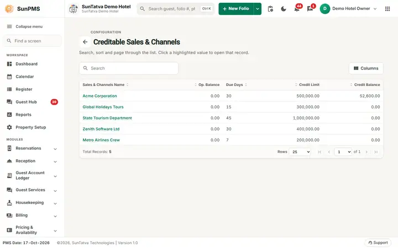Toggle dark mode moon icon

tap(284, 9)
